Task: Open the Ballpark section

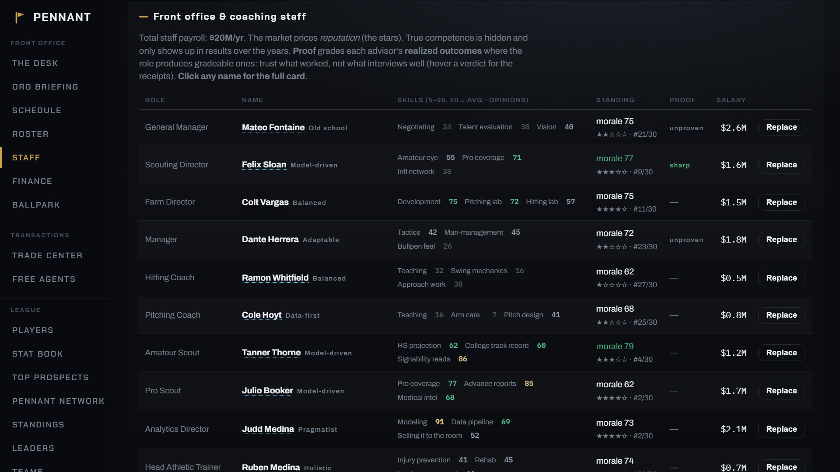Action: 36,205
